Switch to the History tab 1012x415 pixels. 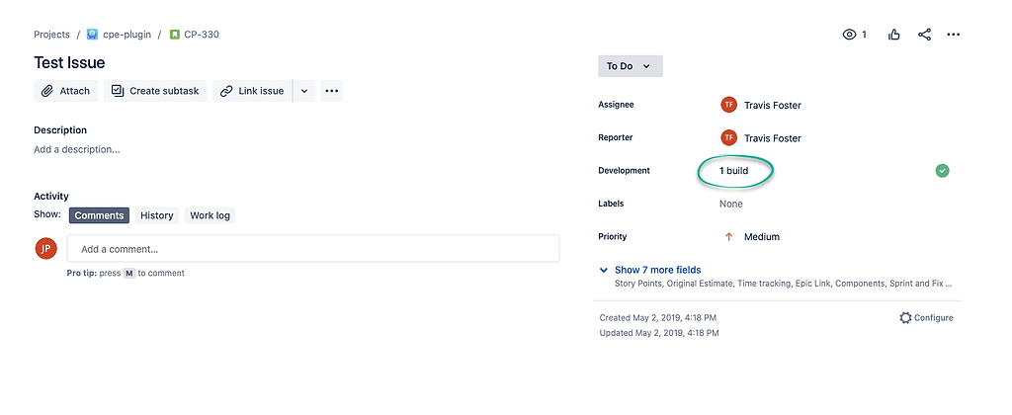[x=156, y=215]
